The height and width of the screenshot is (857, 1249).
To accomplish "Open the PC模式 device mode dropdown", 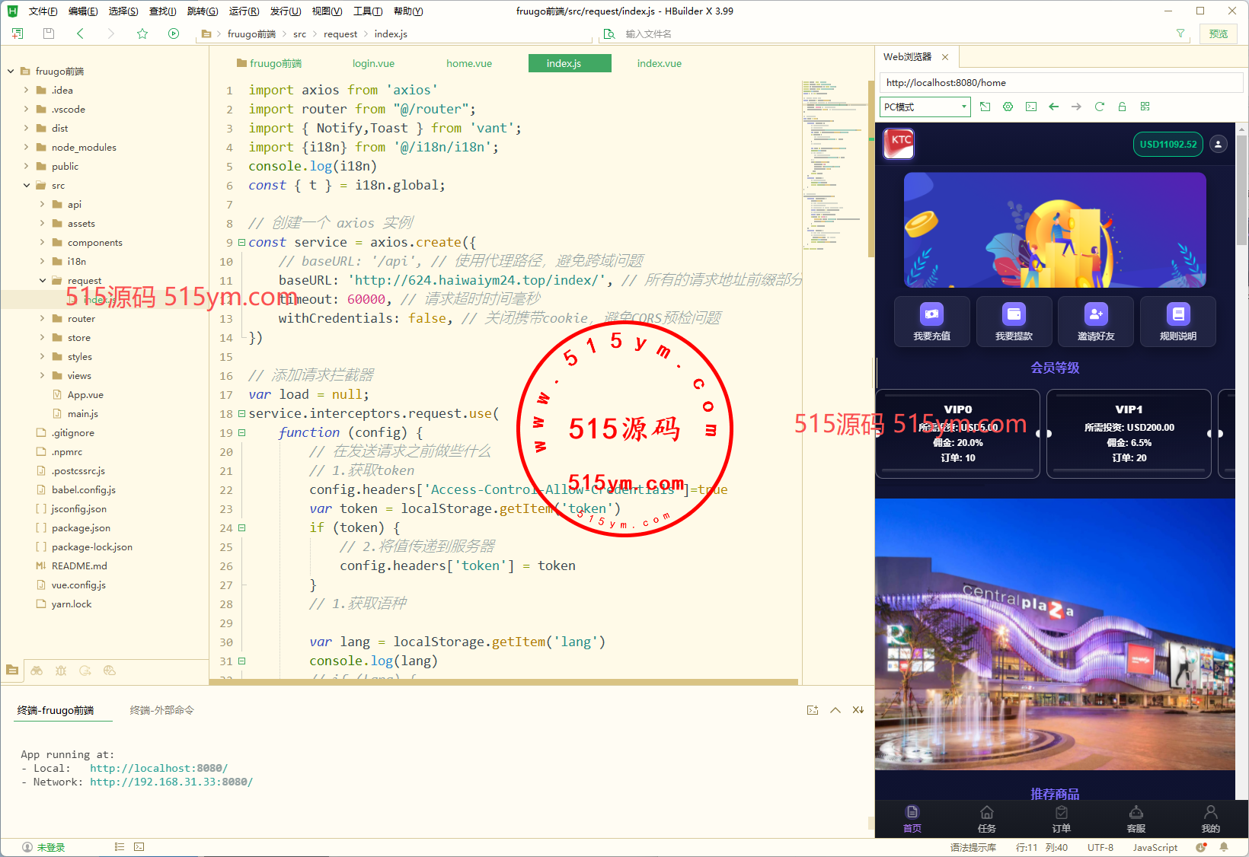I will (x=925, y=107).
